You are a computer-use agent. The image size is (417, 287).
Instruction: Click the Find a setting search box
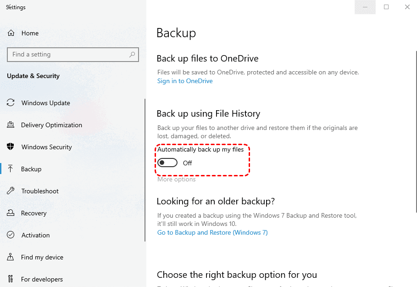(69, 55)
